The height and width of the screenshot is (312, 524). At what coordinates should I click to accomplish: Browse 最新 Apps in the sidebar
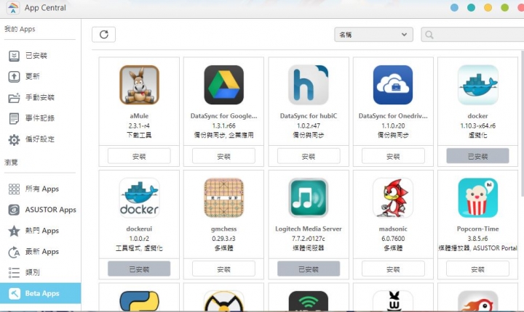click(40, 252)
